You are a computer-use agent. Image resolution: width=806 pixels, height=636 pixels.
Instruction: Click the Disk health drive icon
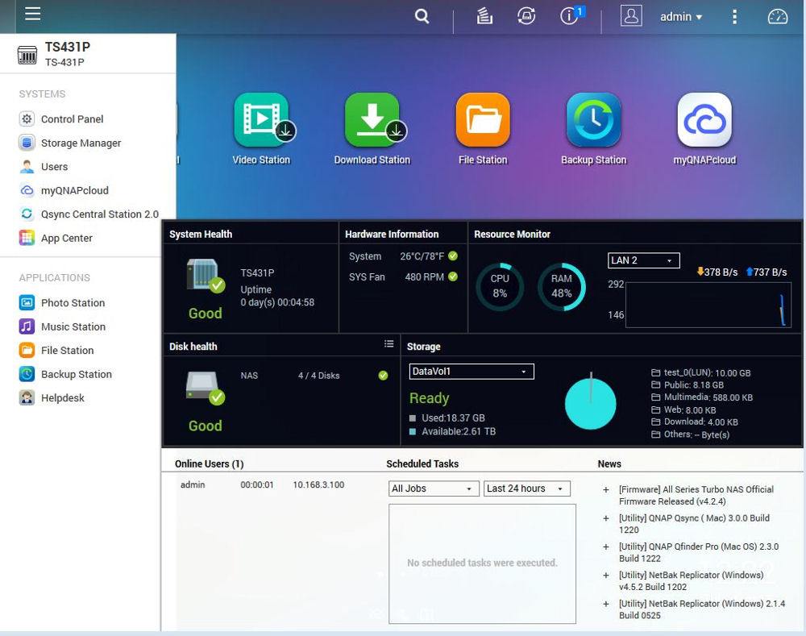205,389
